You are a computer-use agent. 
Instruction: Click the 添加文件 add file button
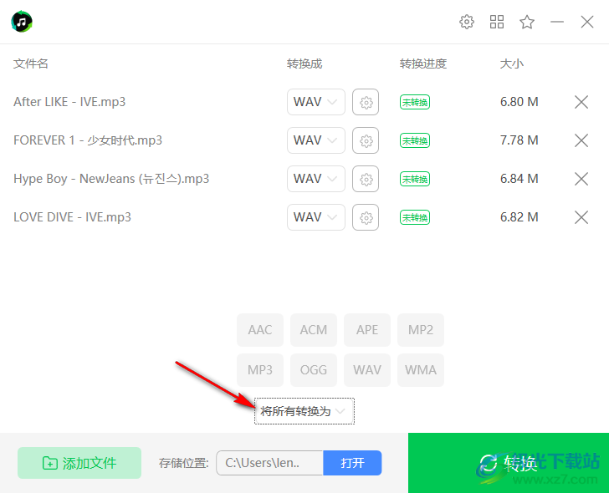79,463
